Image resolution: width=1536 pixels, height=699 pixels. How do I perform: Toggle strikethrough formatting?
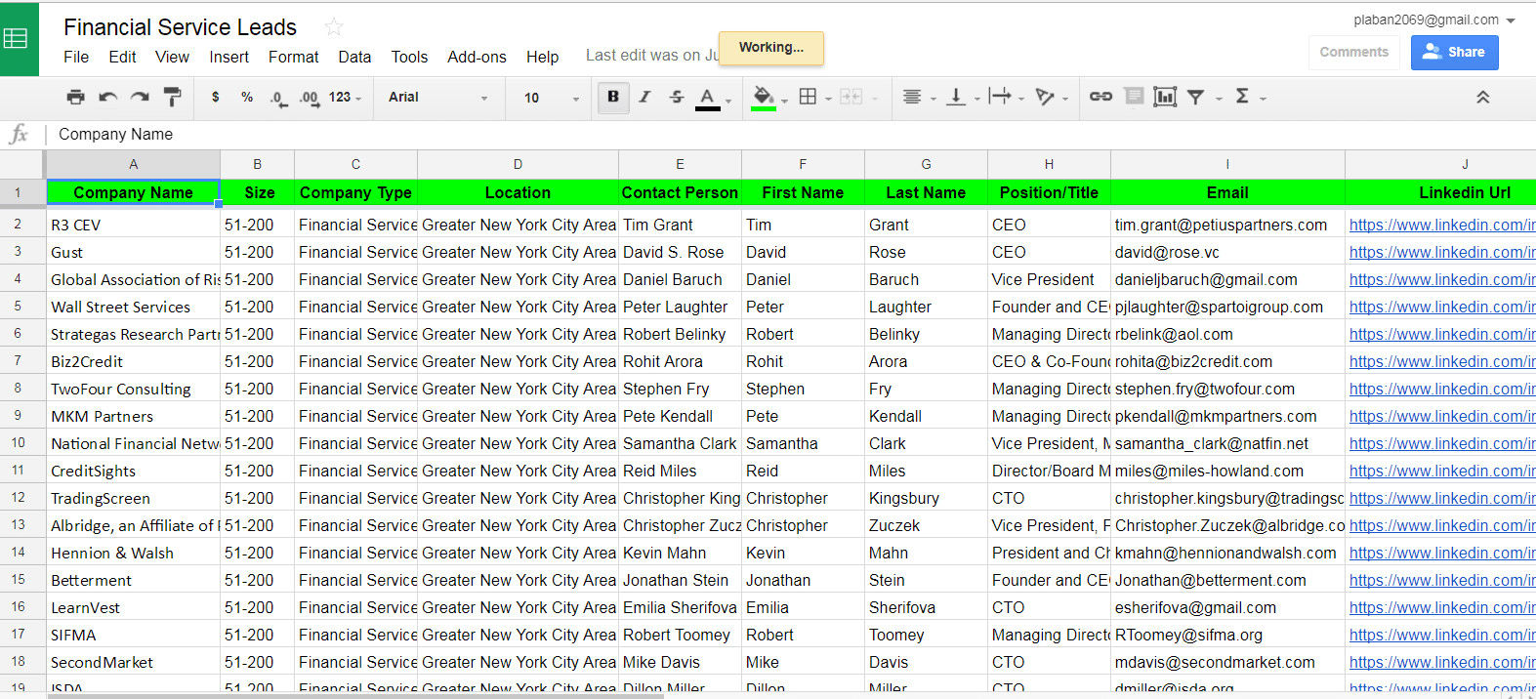click(677, 97)
